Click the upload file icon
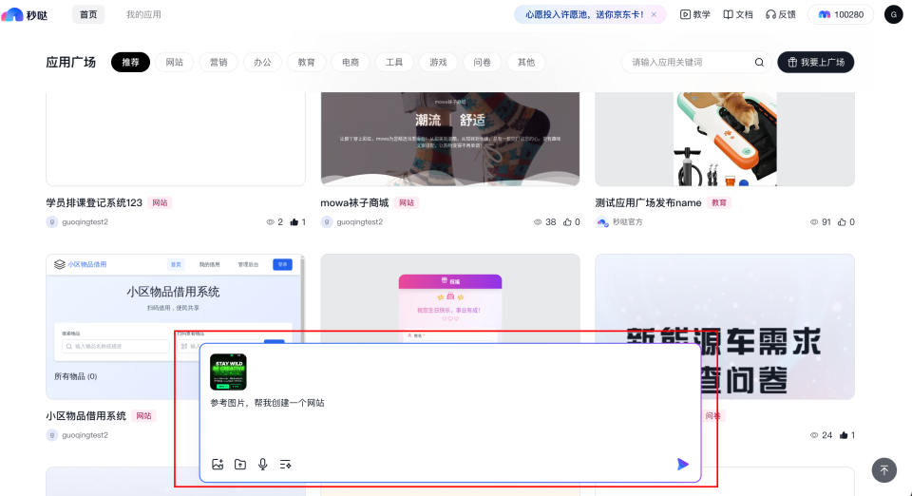Screen dimensions: 912x496 pyautogui.click(x=240, y=464)
